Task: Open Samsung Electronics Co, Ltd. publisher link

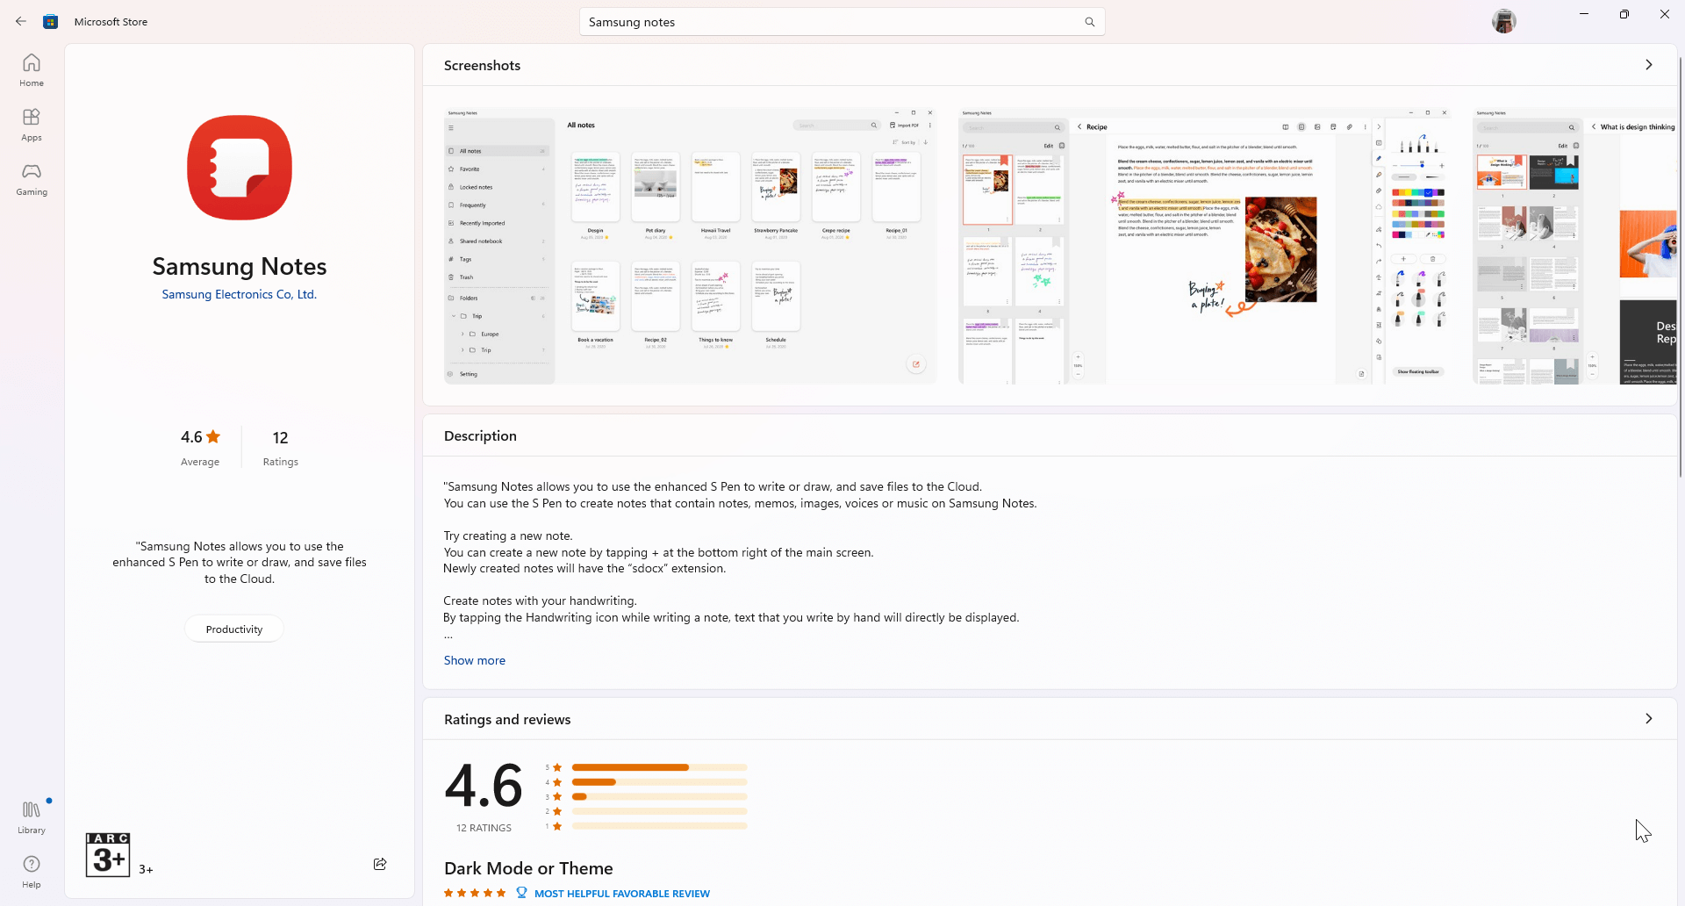Action: pyautogui.click(x=239, y=295)
